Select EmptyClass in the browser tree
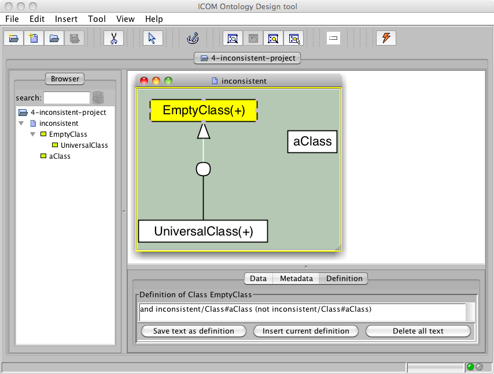 (x=68, y=134)
